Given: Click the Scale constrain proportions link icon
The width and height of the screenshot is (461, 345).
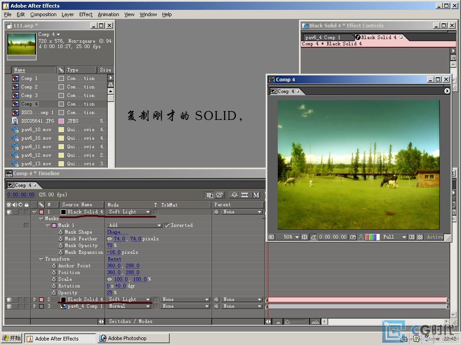Looking at the screenshot, I should pos(109,279).
